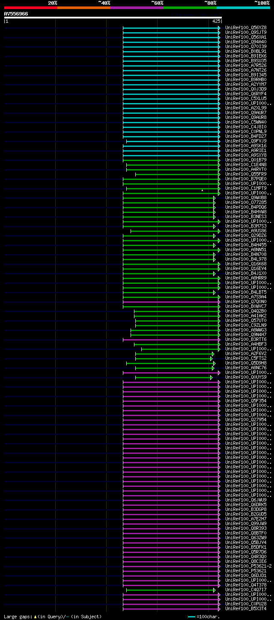The width and height of the screenshot is (274, 620).
Task: Open hit UniRef100_Q27954
Action: click(x=246, y=419)
